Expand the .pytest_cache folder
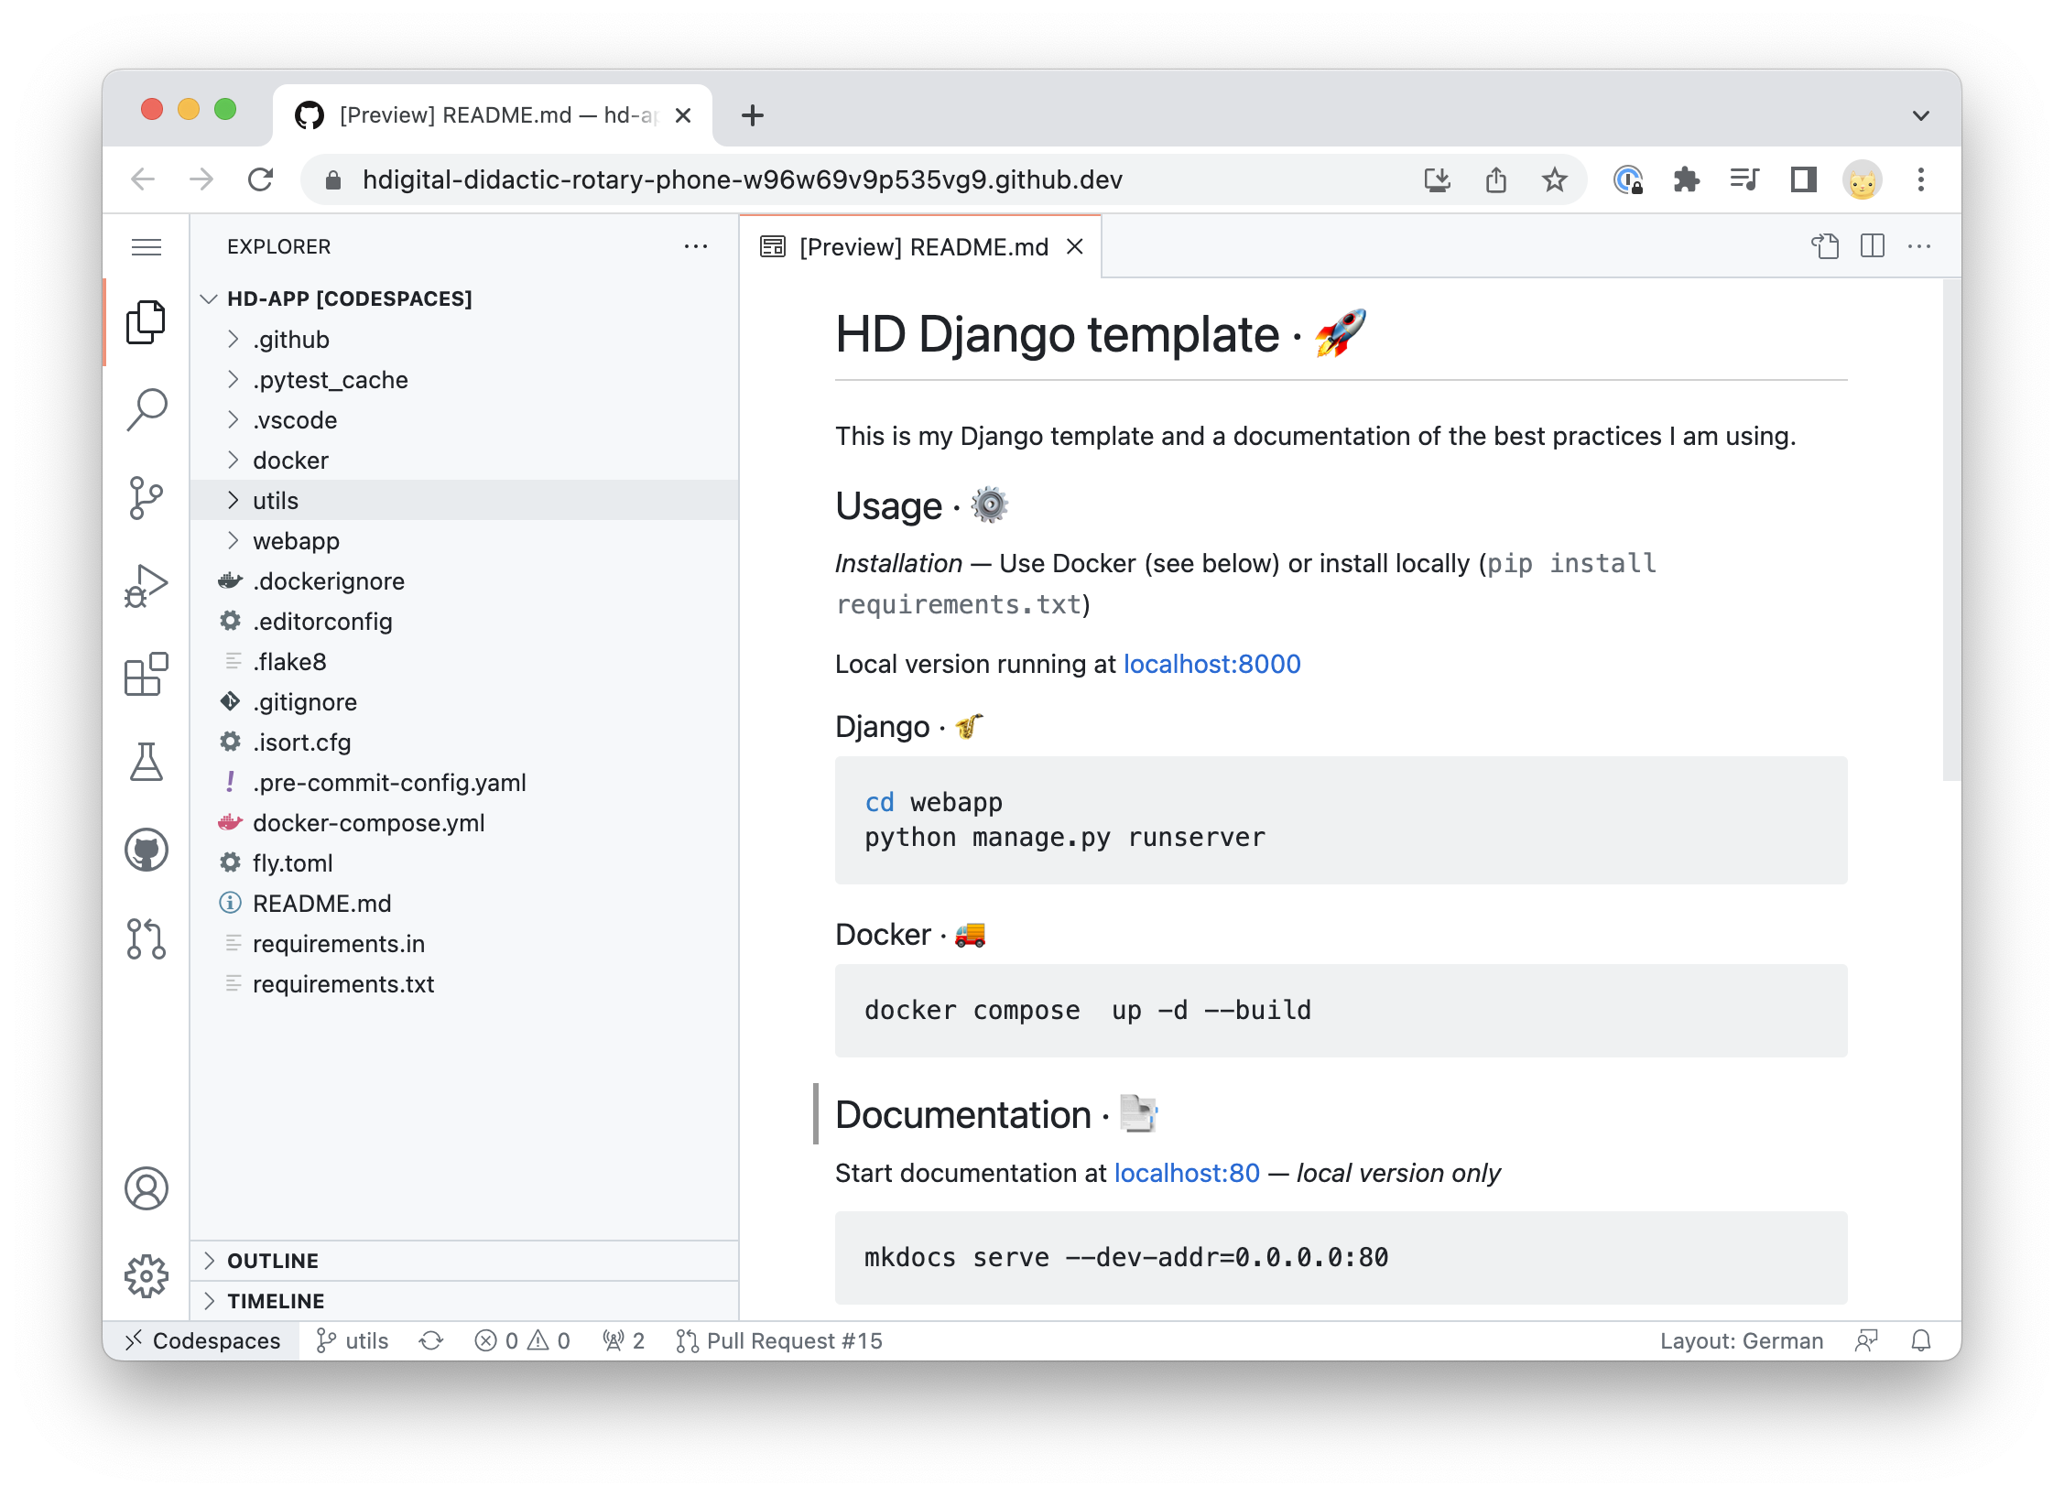2064x1496 pixels. coord(464,380)
